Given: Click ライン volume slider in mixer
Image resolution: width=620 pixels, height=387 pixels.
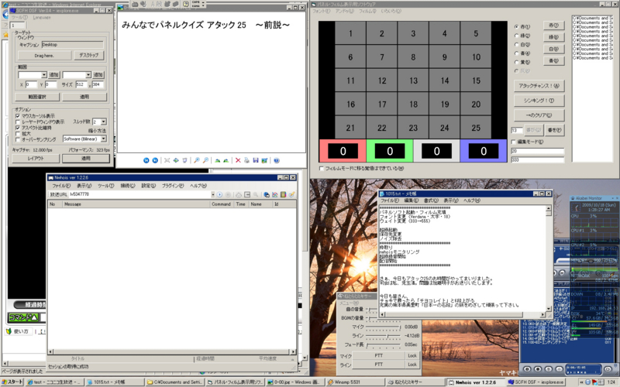Looking at the screenshot, I should [383, 336].
